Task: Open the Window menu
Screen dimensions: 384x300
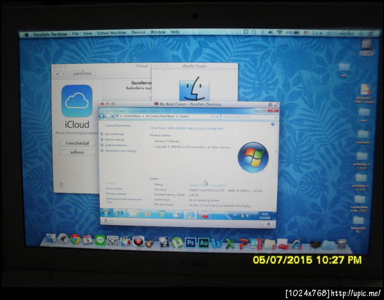Action: pyautogui.click(x=158, y=32)
